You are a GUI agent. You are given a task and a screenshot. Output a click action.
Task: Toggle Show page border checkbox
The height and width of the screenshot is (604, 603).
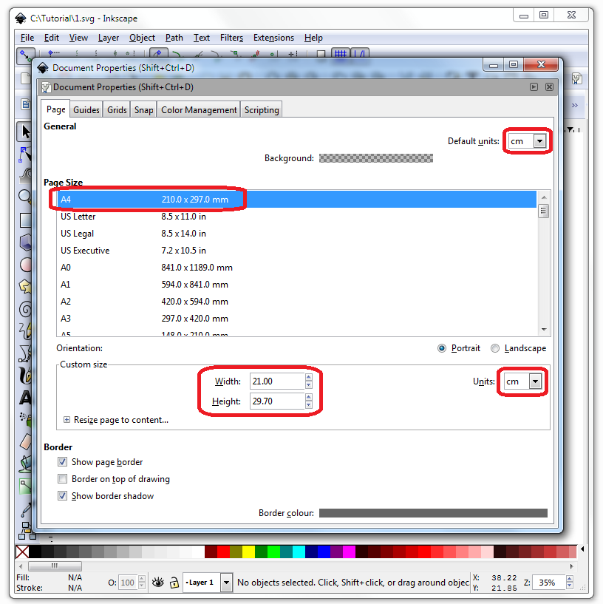(62, 461)
